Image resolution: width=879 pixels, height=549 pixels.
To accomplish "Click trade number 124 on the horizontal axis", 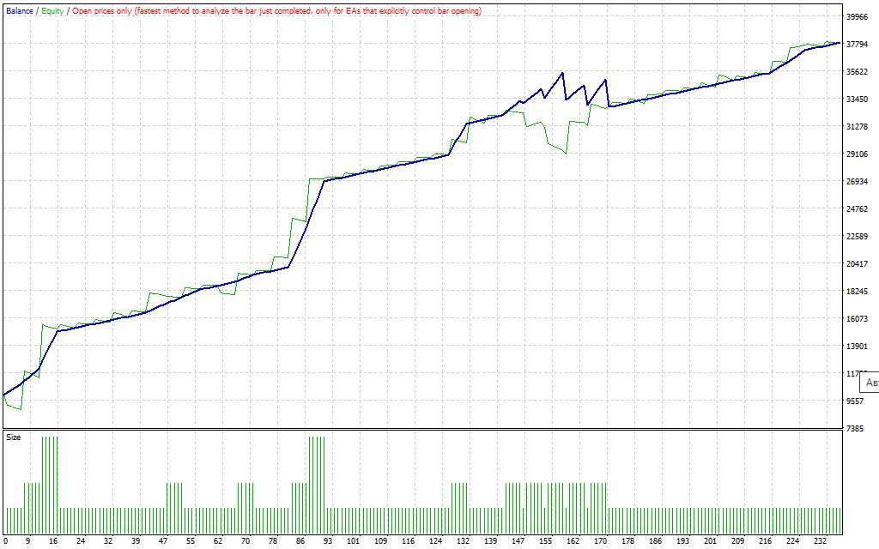I will (x=435, y=541).
